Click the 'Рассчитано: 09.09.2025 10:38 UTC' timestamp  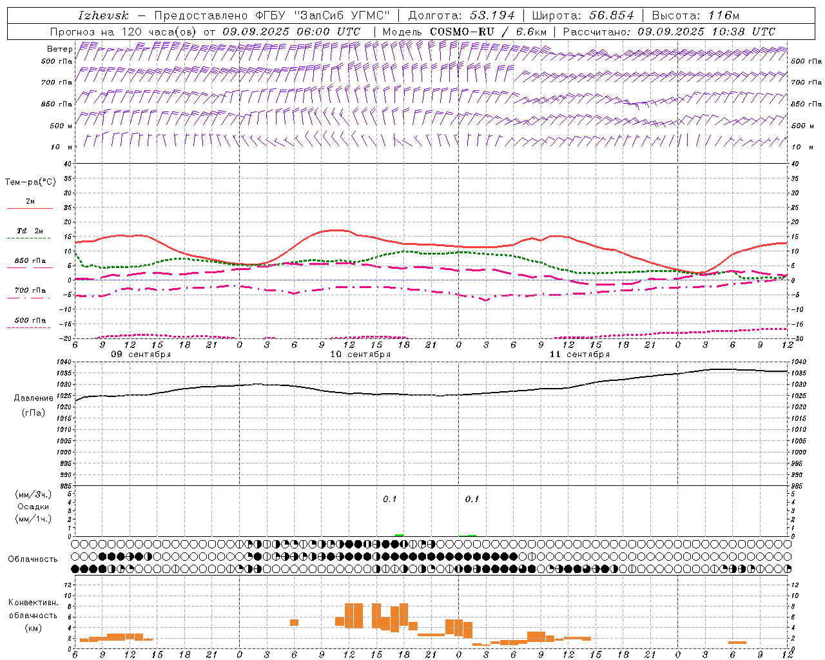click(x=669, y=32)
